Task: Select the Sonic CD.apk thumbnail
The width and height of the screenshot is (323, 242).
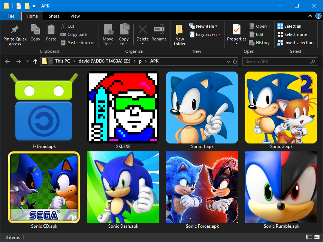Action: pos(44,187)
